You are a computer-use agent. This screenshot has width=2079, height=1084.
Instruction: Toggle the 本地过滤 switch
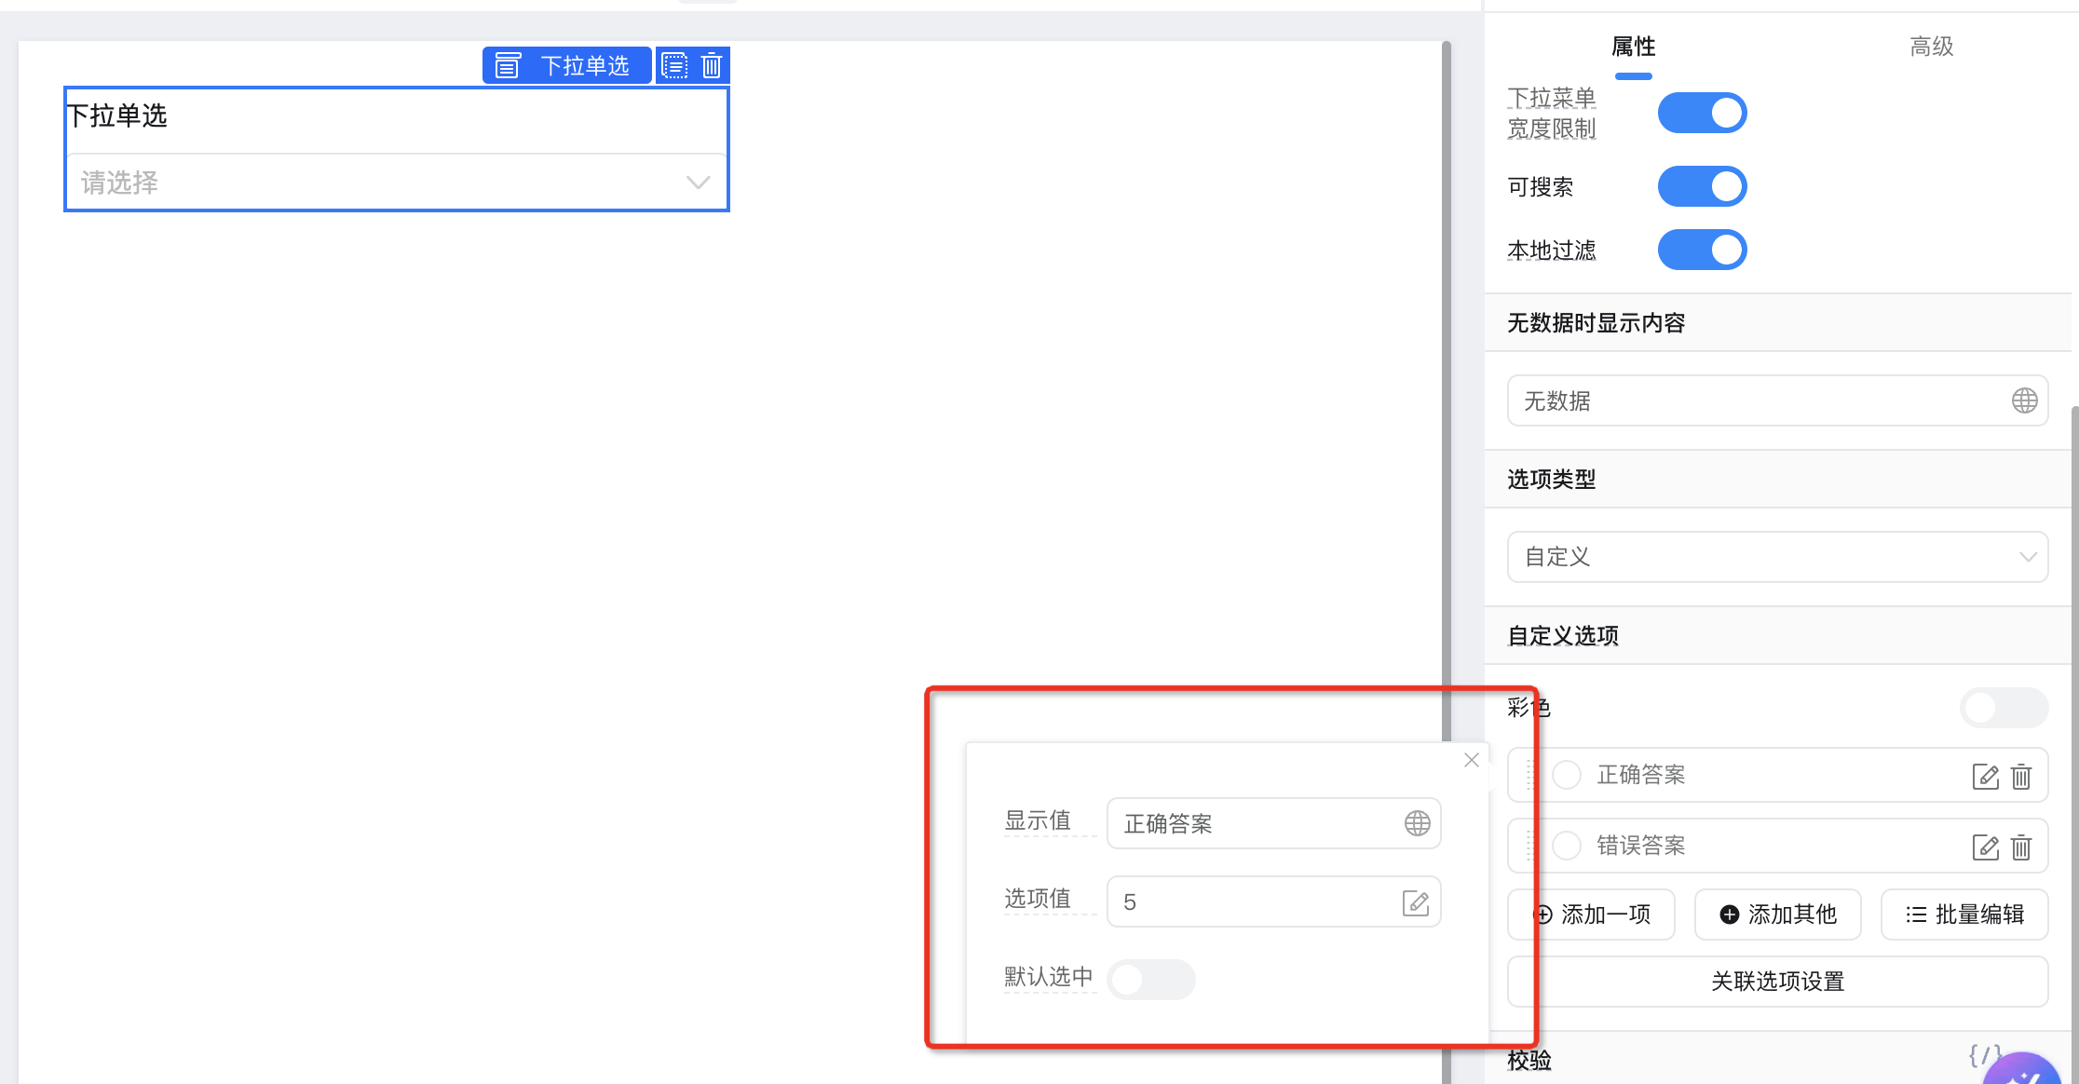point(1702,250)
